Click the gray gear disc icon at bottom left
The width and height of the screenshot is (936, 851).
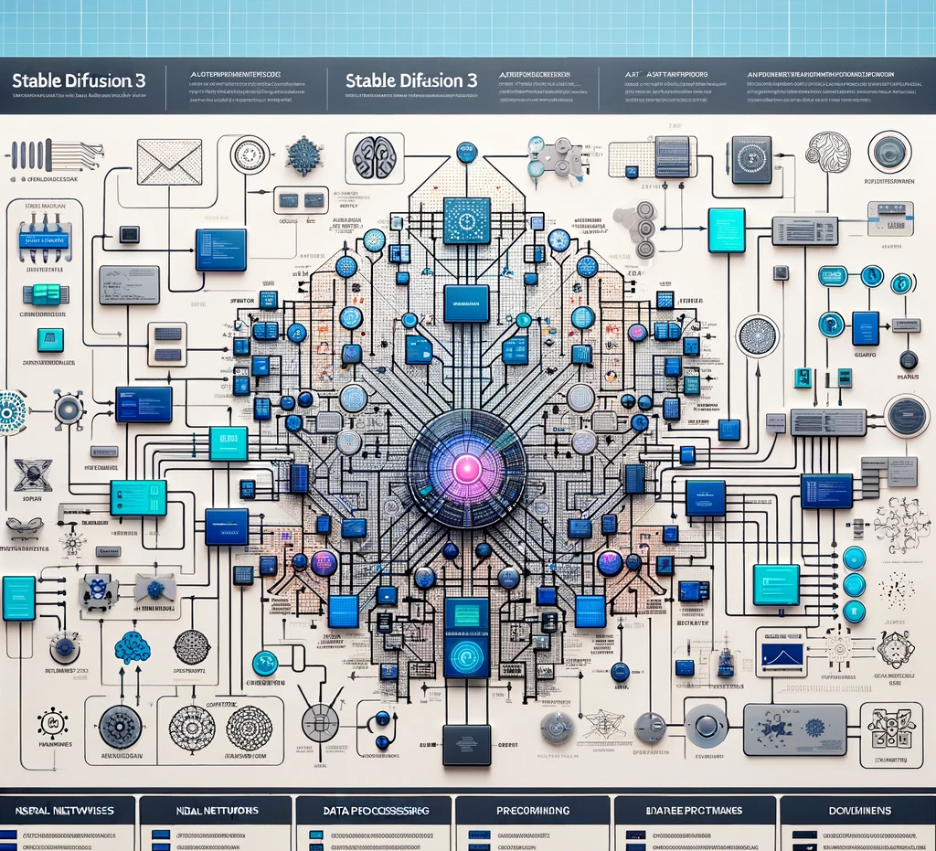121,728
